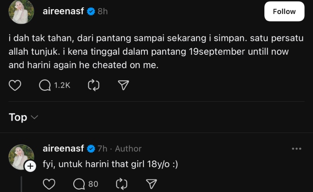
Task: Tap the plus badge on reply avatar
Action: 30,166
